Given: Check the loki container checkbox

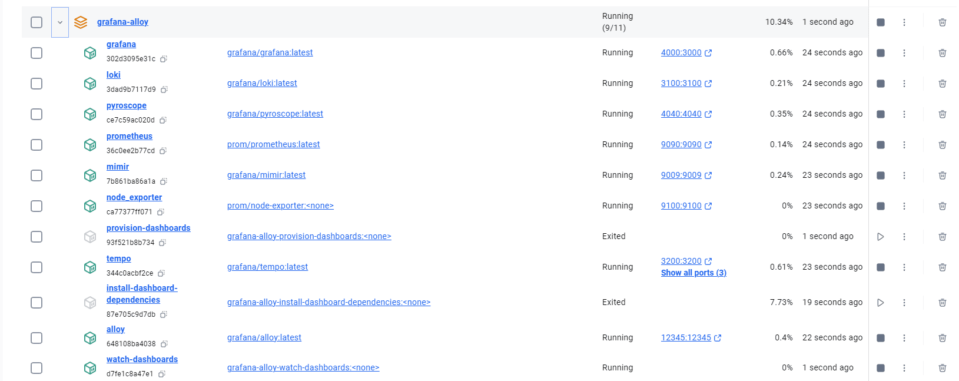Looking at the screenshot, I should (36, 84).
